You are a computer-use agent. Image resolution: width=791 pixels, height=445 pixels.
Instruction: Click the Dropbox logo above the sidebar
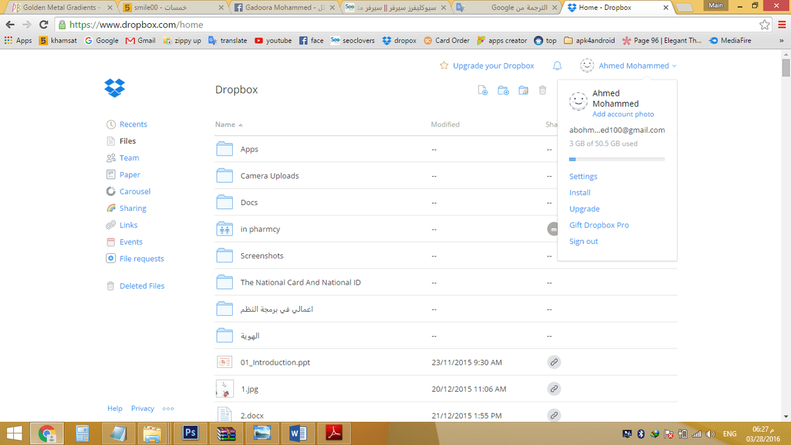[x=115, y=88]
